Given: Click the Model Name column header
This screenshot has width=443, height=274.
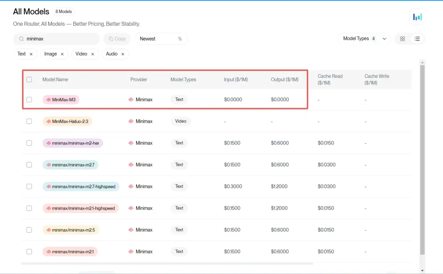Looking at the screenshot, I should (55, 79).
